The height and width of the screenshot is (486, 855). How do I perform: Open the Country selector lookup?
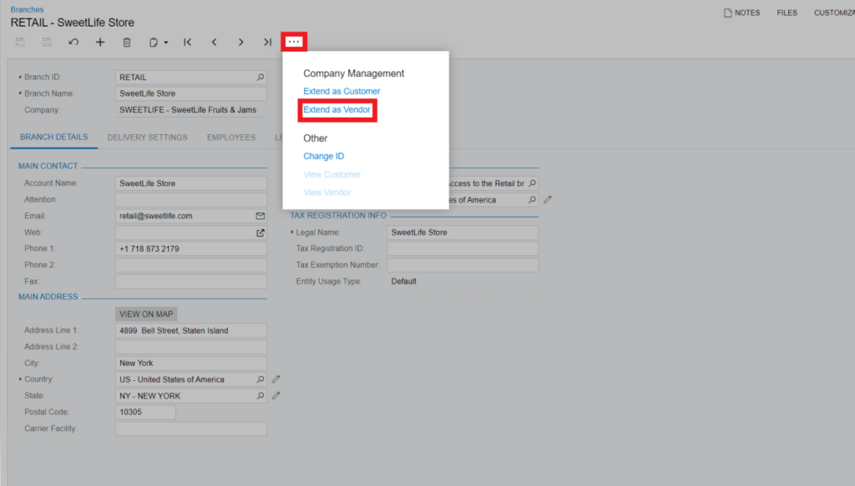coord(260,379)
